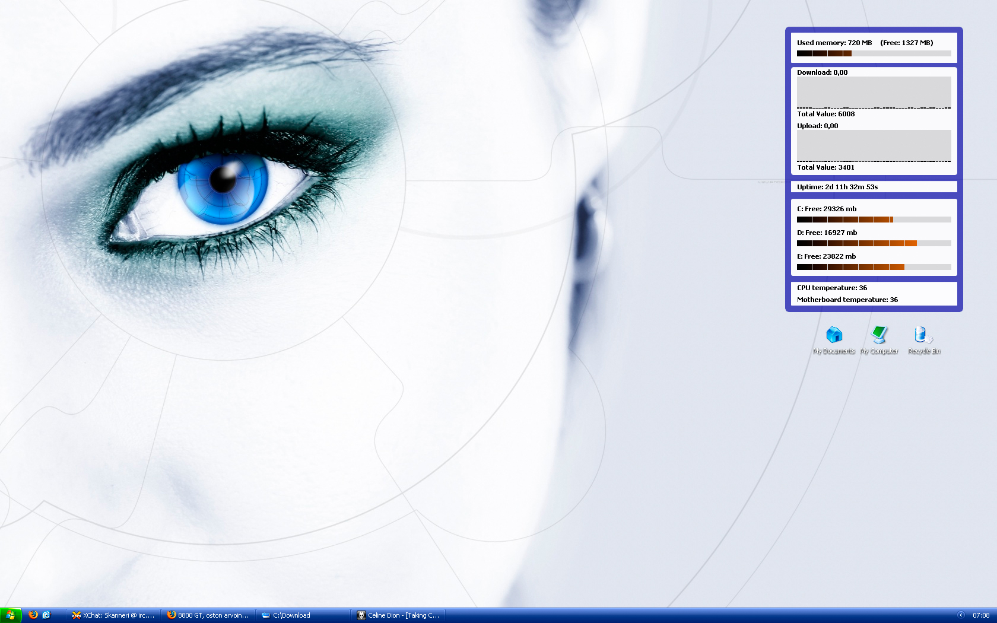This screenshot has width=997, height=623.
Task: Click the C: drive free space bar
Action: pos(874,220)
